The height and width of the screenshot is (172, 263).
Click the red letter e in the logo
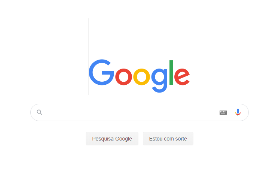click(x=182, y=77)
